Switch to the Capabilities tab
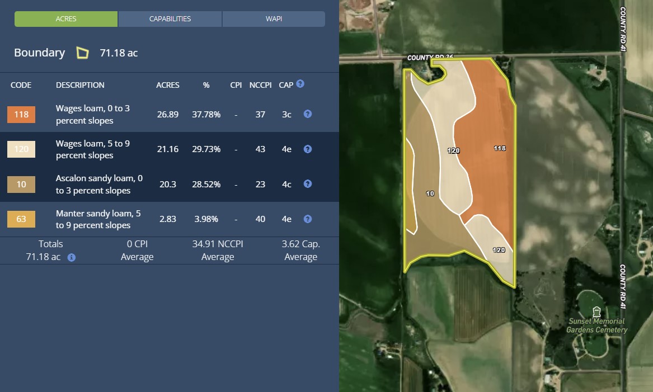The width and height of the screenshot is (653, 392). (170, 19)
